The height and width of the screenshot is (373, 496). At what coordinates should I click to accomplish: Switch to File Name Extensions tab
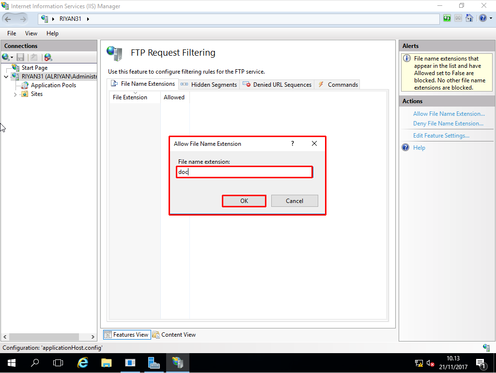[x=143, y=84]
